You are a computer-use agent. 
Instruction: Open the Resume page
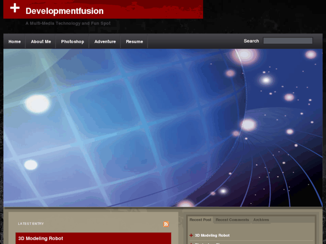[x=135, y=42]
